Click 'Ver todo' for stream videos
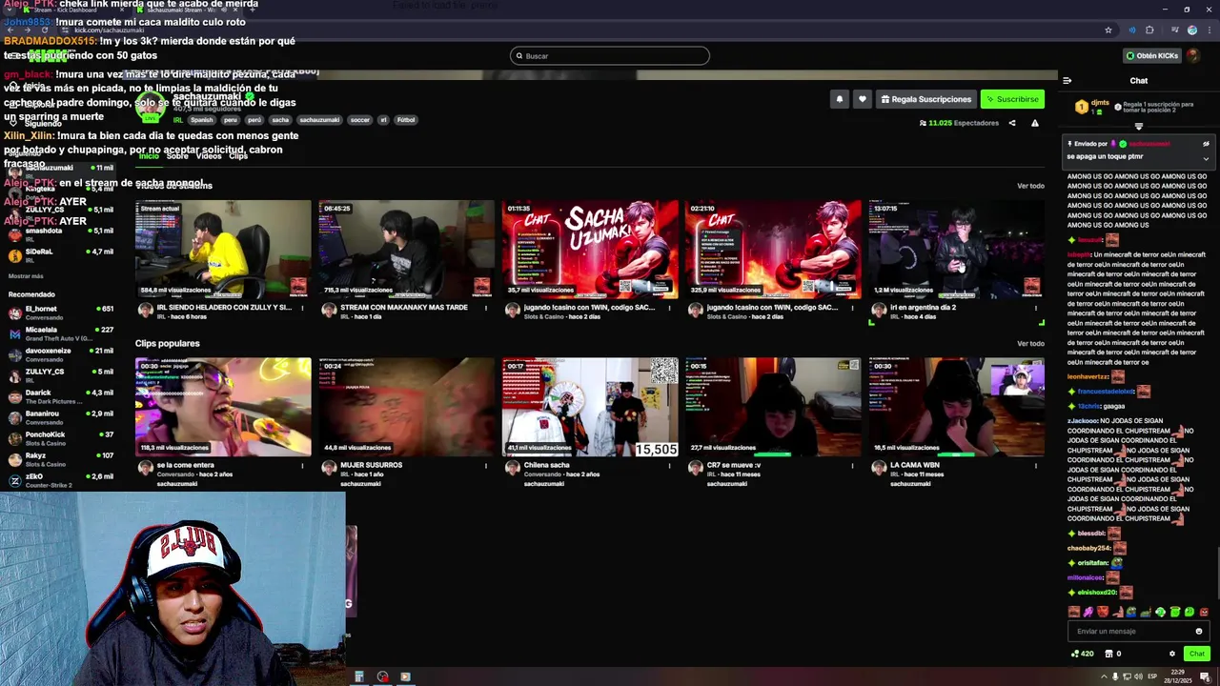This screenshot has width=1220, height=686. tap(1030, 186)
